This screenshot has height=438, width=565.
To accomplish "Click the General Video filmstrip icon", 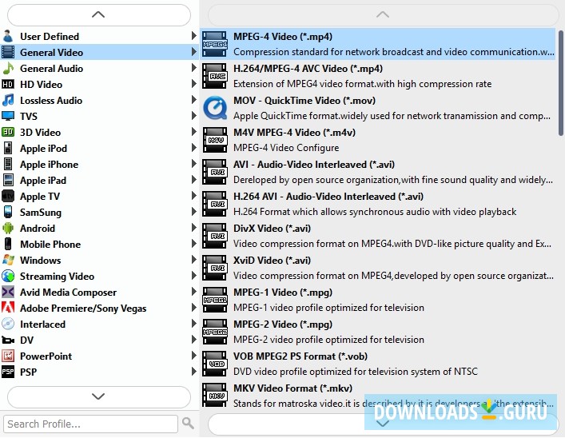I will [8, 52].
